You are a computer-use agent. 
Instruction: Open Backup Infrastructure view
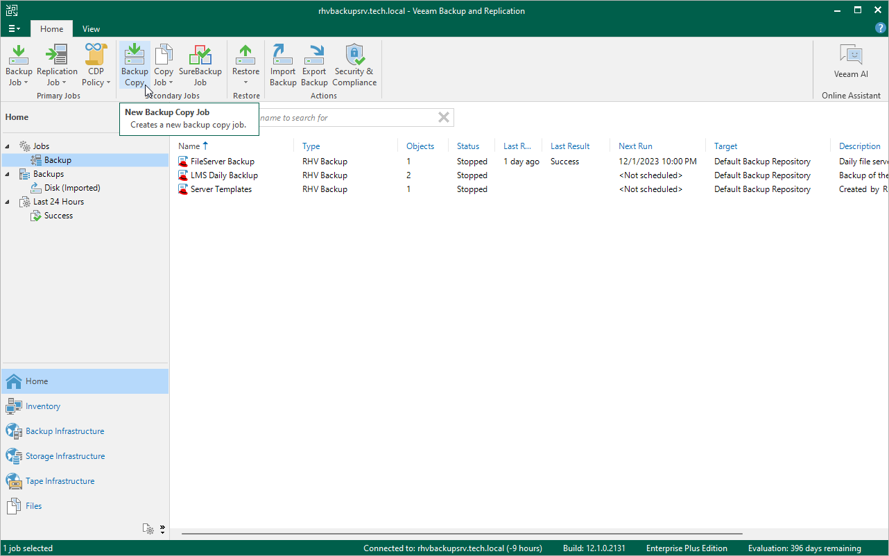coord(85,431)
